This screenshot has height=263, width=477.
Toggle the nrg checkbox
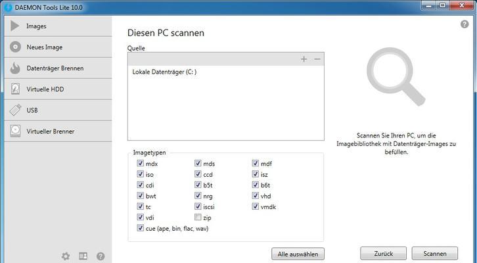point(198,196)
